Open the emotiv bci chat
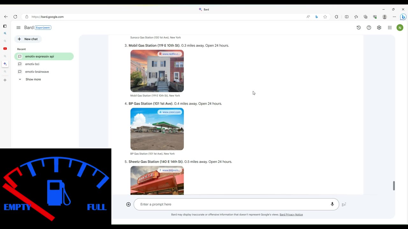The image size is (408, 229). click(x=44, y=64)
